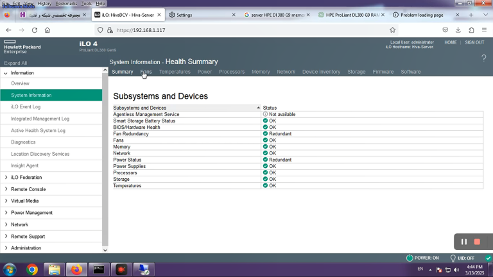Expand the Network sidebar section
The width and height of the screenshot is (493, 277).
6,224
